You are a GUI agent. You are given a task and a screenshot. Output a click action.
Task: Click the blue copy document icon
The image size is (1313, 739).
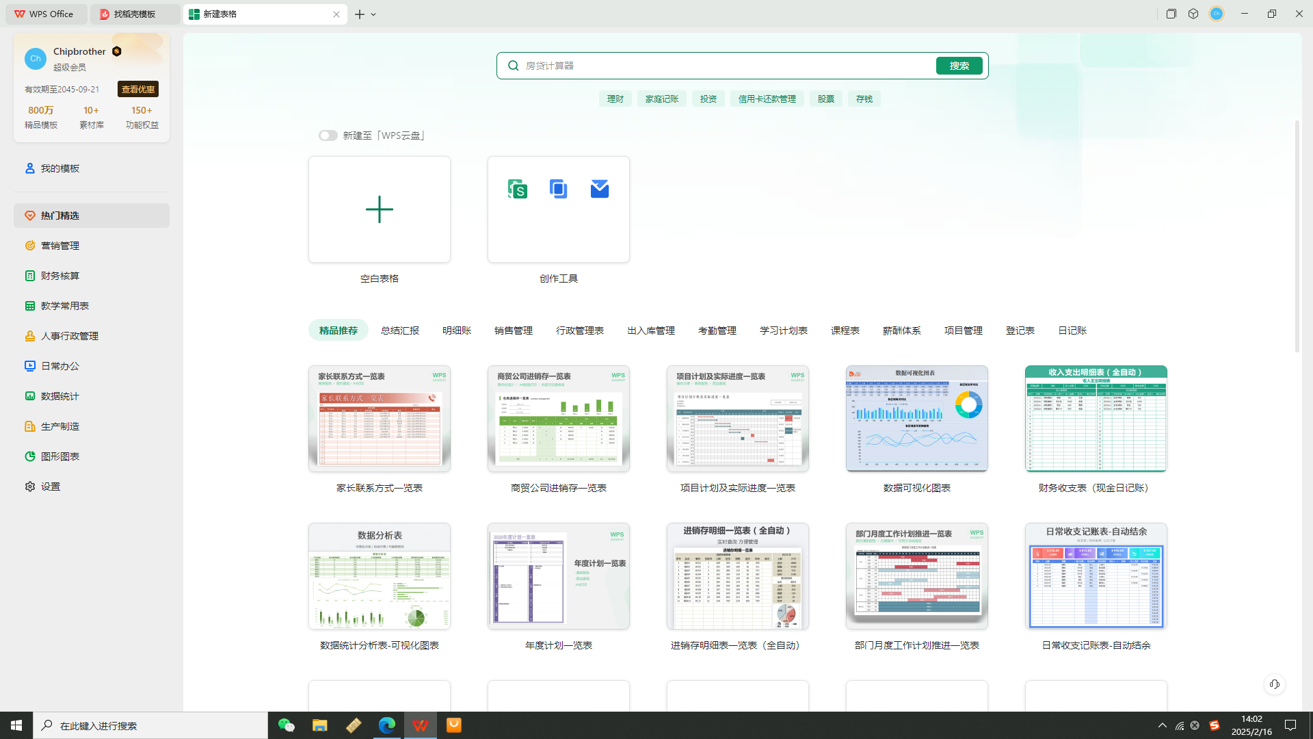point(558,189)
